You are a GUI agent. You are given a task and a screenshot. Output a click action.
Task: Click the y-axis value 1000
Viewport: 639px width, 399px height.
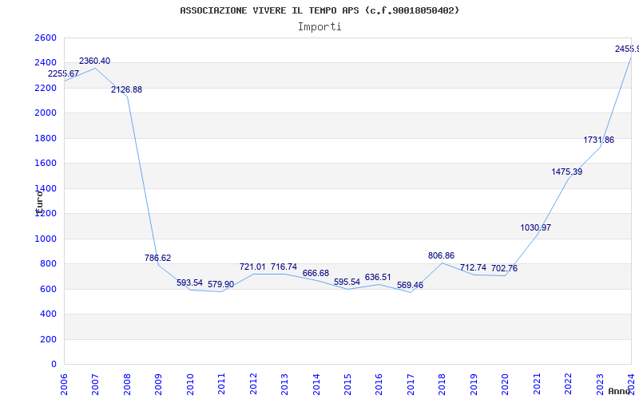46,239
